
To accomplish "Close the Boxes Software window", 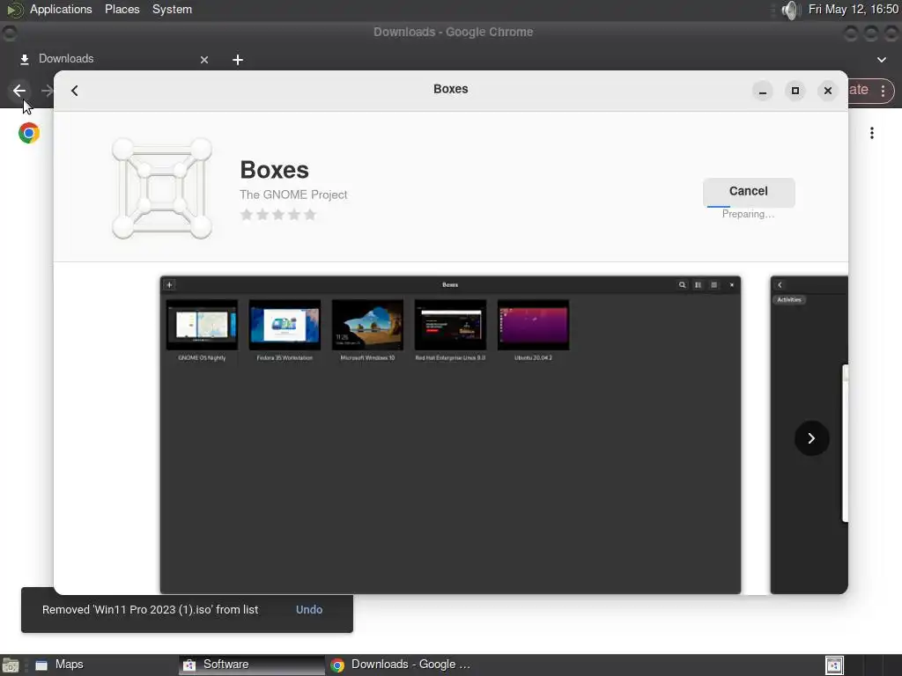I will [828, 91].
